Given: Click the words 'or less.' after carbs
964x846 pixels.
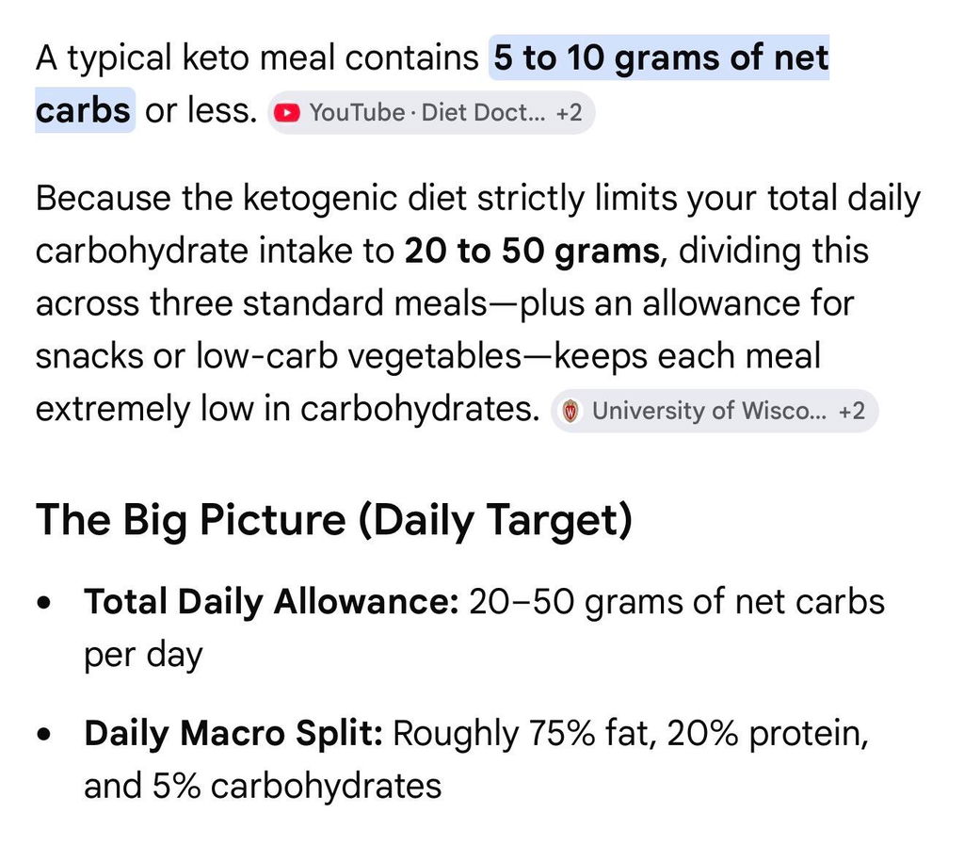Looking at the screenshot, I should click(201, 111).
